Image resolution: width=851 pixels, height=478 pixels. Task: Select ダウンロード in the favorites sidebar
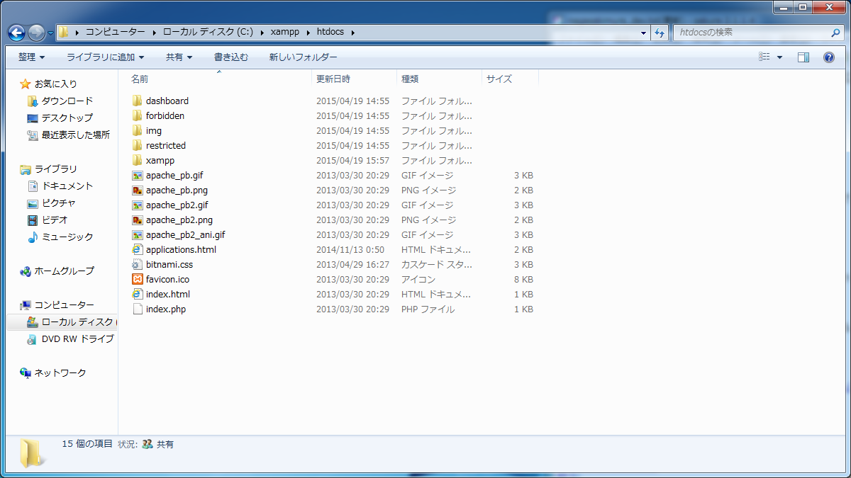pos(67,101)
